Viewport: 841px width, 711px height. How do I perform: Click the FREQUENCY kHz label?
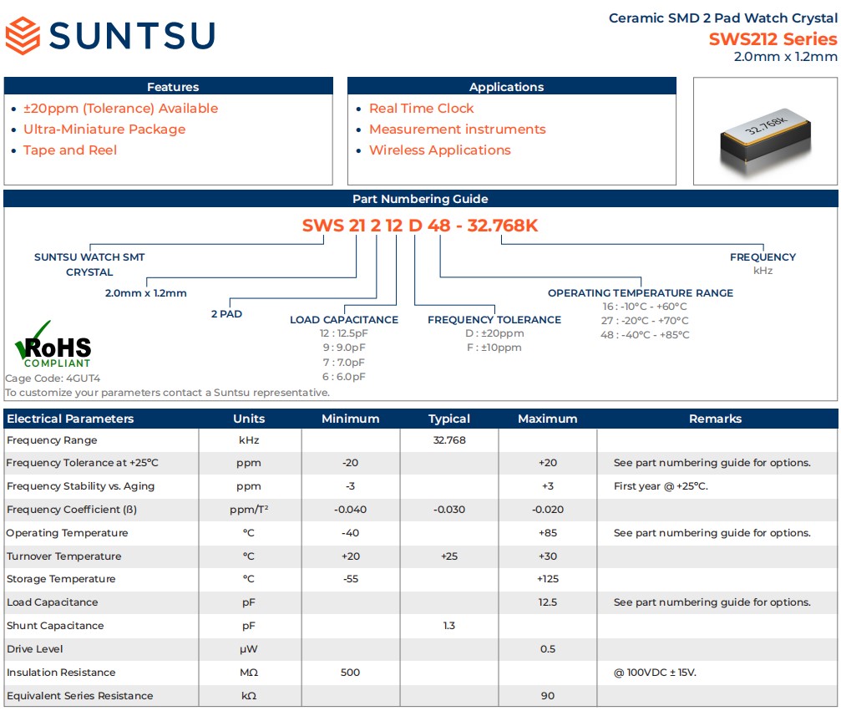762,263
